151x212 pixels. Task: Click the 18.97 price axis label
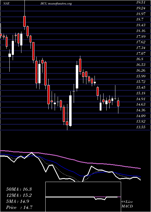(x=141, y=14)
